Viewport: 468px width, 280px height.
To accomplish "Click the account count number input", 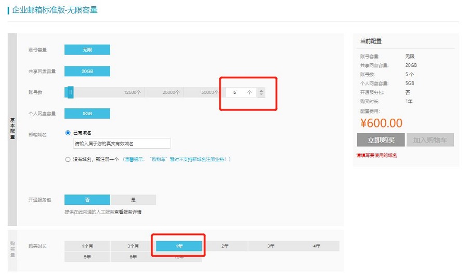I will tap(241, 92).
